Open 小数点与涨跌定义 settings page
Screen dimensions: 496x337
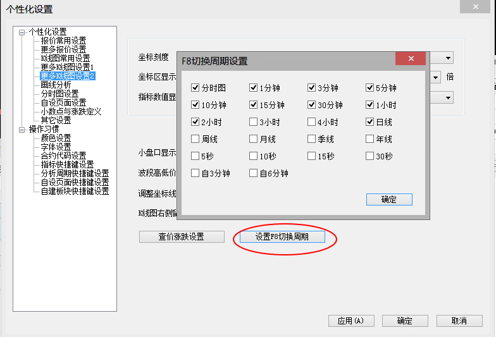pos(71,111)
